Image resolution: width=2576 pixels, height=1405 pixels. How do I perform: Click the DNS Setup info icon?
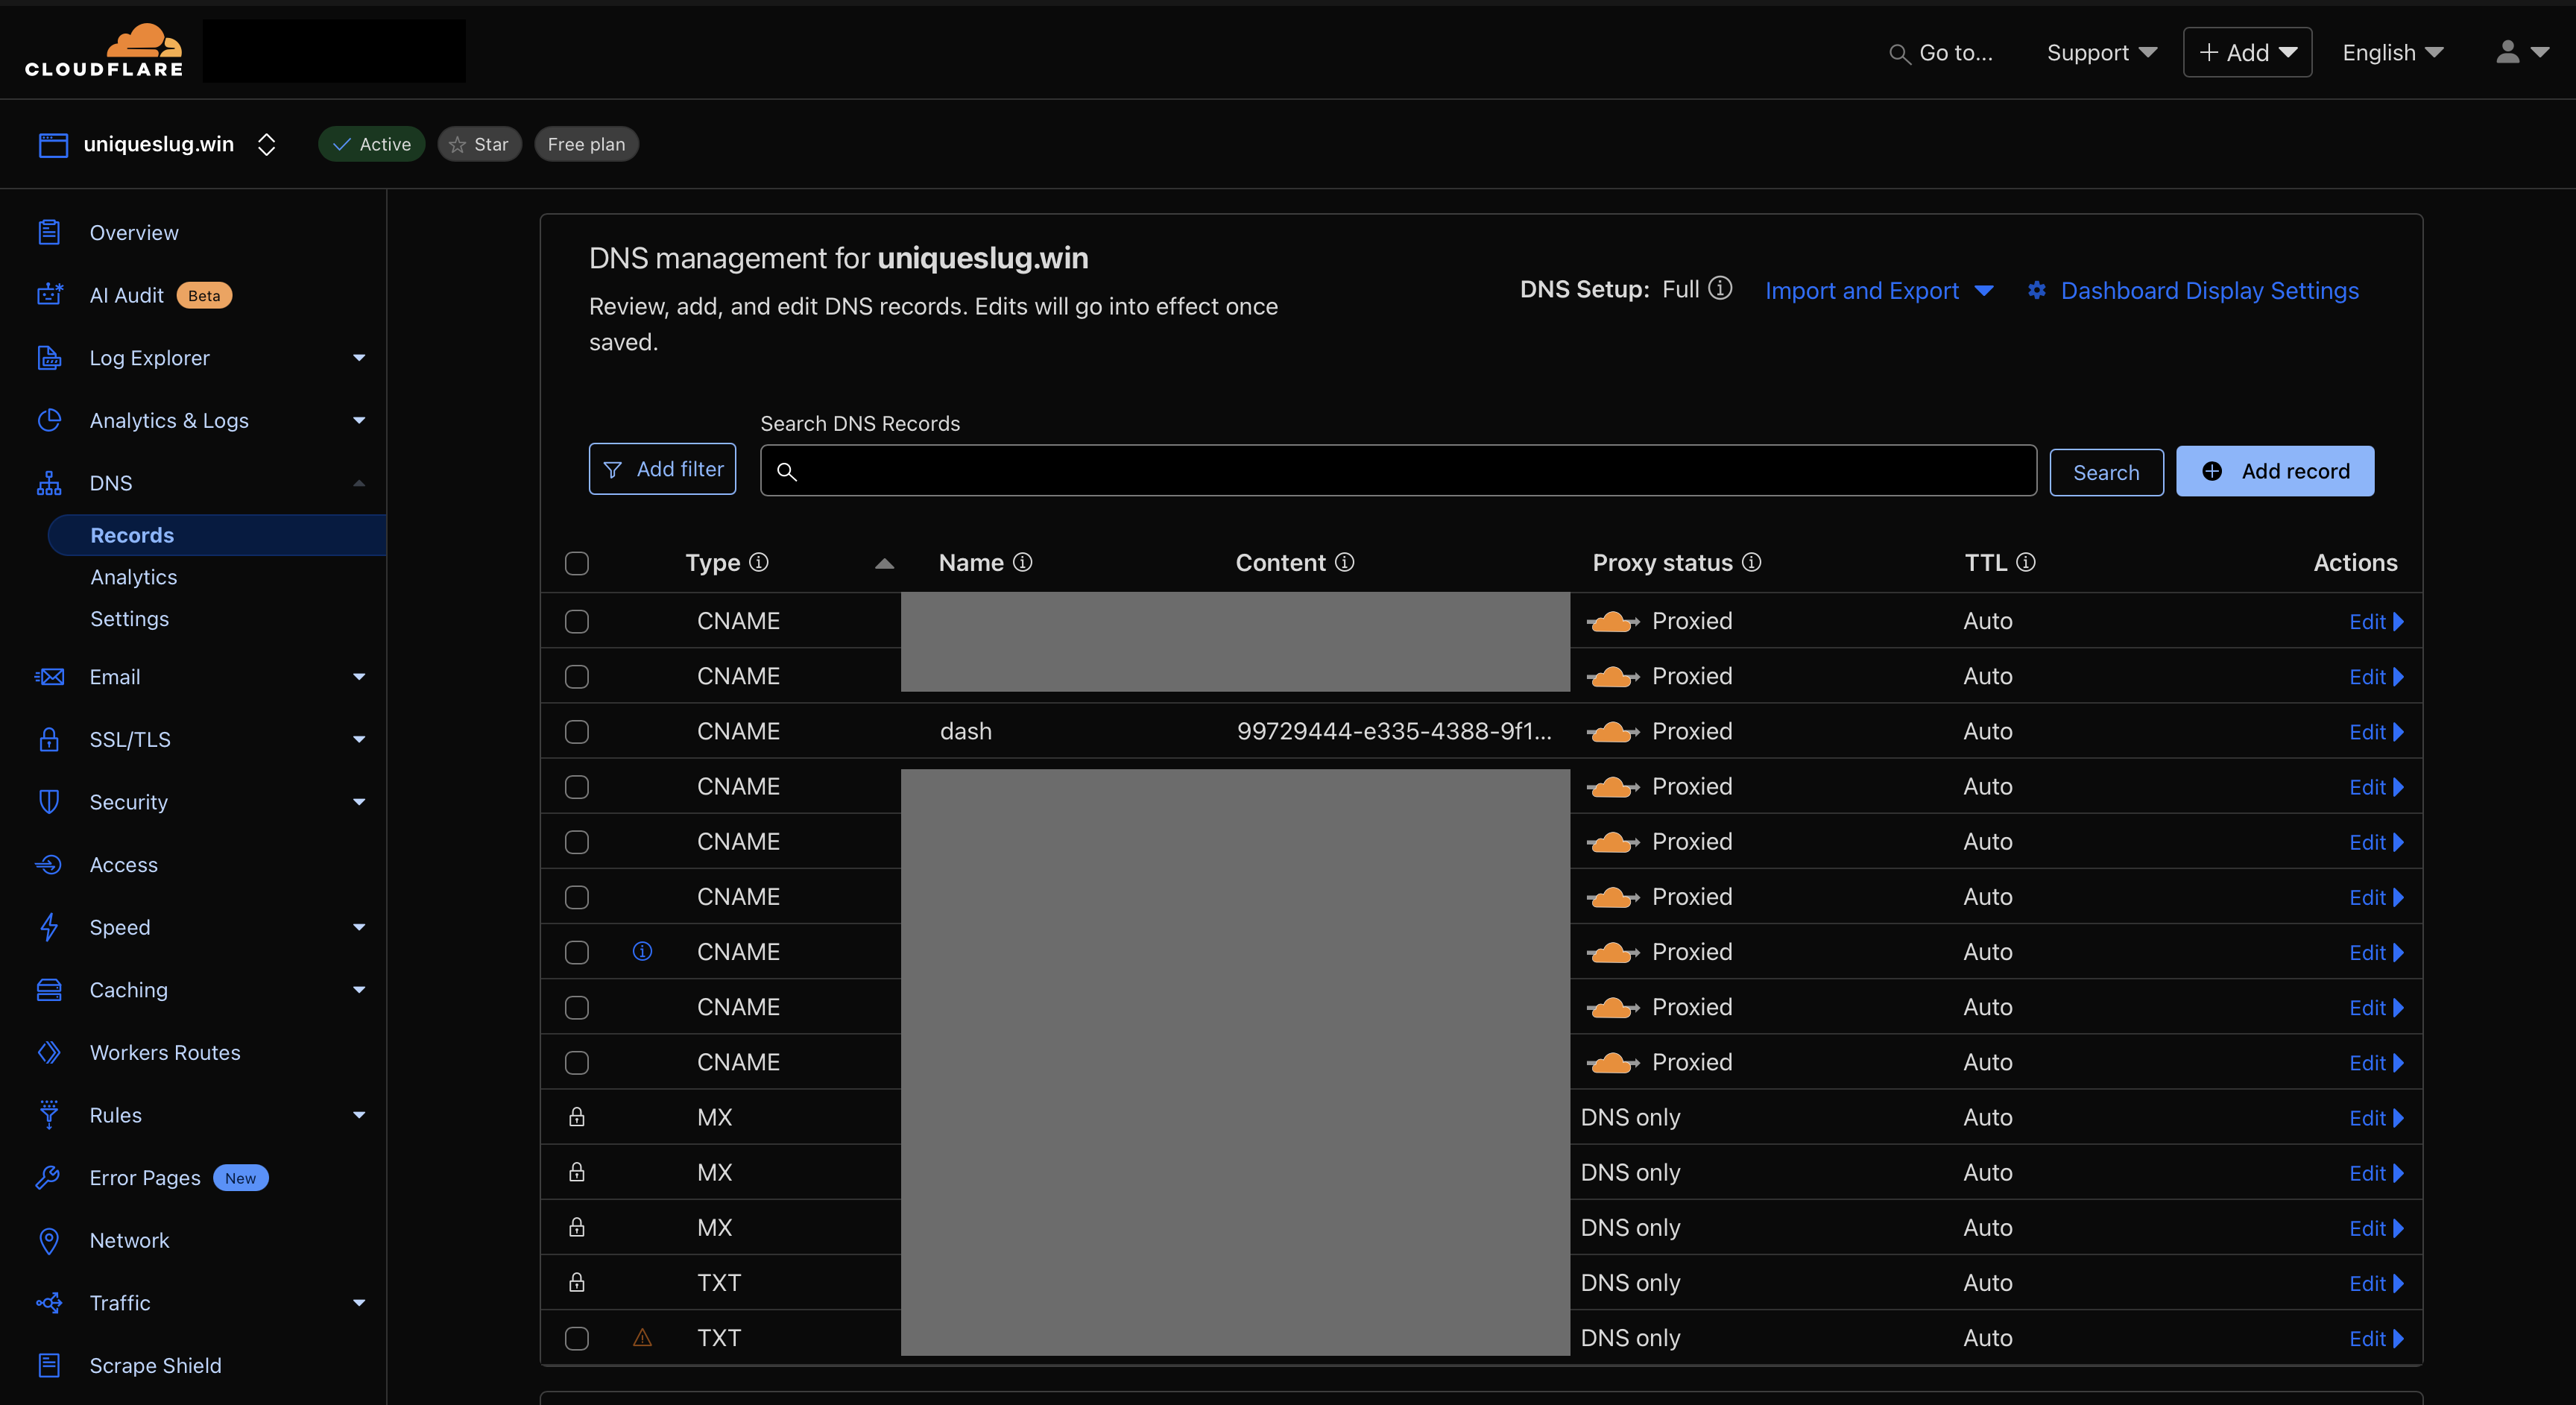pos(1720,288)
